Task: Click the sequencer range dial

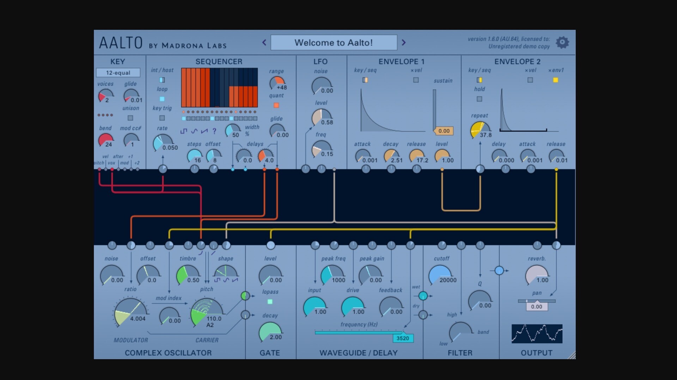Action: click(277, 84)
